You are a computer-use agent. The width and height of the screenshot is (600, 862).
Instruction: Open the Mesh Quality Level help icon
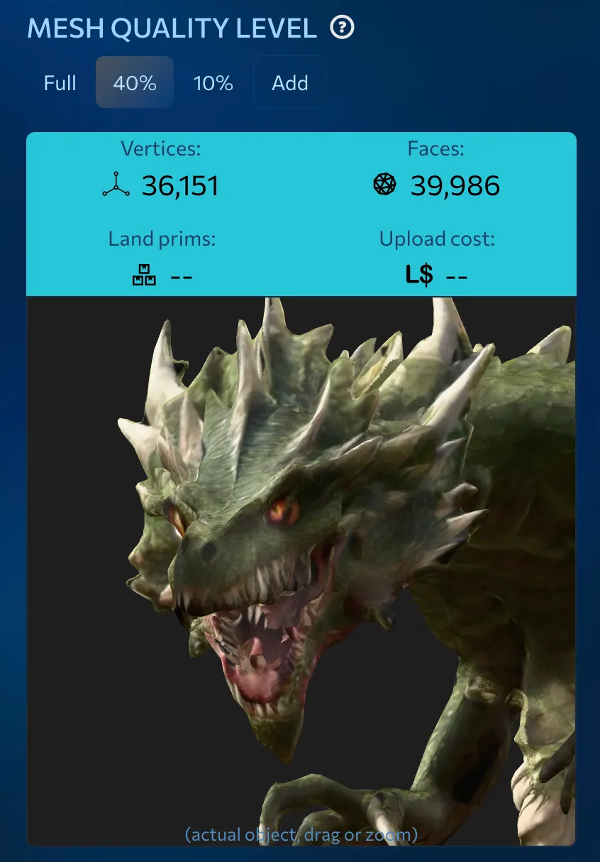click(x=342, y=28)
